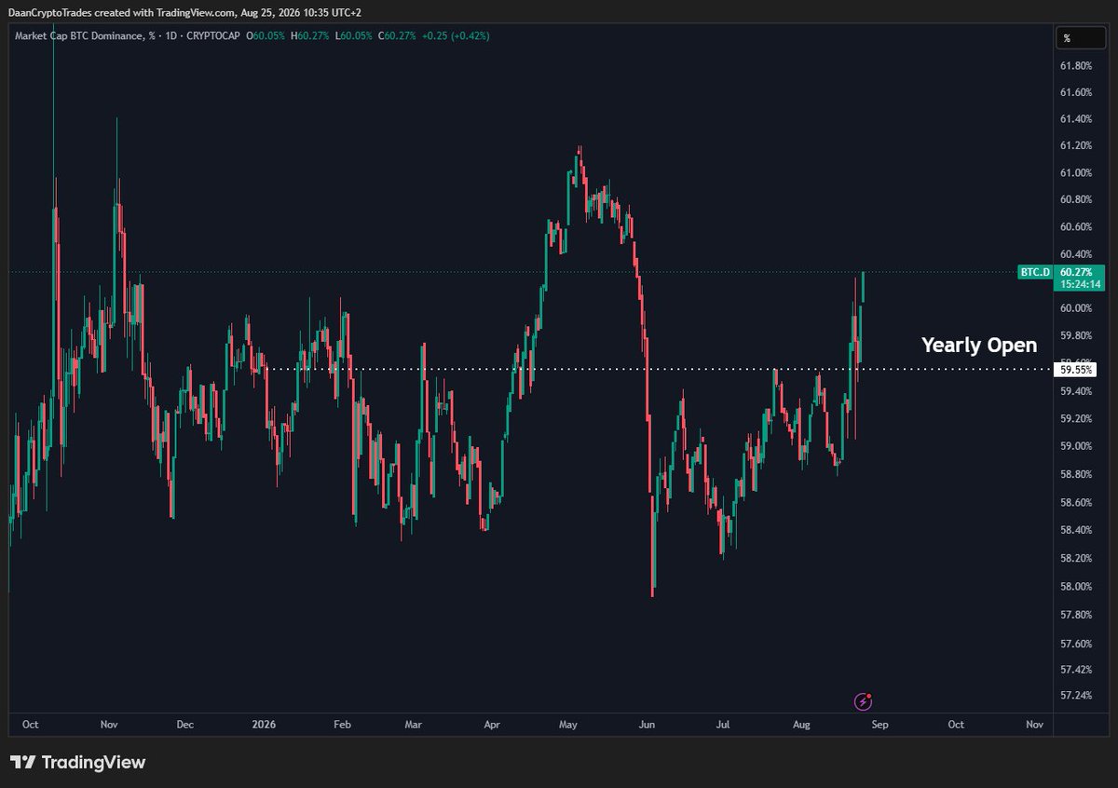Click the Yearly Open text annotation

pyautogui.click(x=979, y=345)
